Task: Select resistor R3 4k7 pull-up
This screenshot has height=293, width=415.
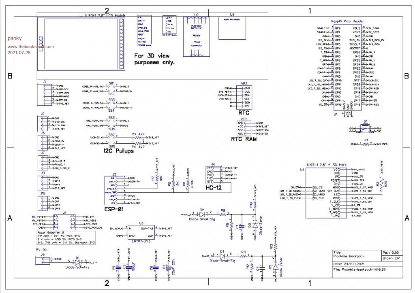Action: coord(139,137)
